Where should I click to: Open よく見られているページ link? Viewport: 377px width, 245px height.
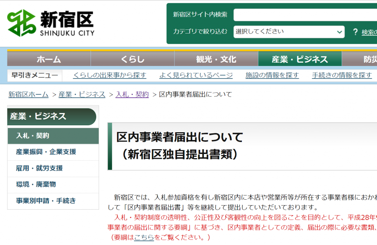[x=196, y=76]
